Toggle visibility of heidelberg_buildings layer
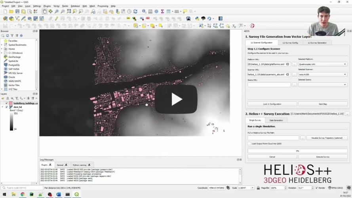The image size is (352, 198). [x=6, y=103]
